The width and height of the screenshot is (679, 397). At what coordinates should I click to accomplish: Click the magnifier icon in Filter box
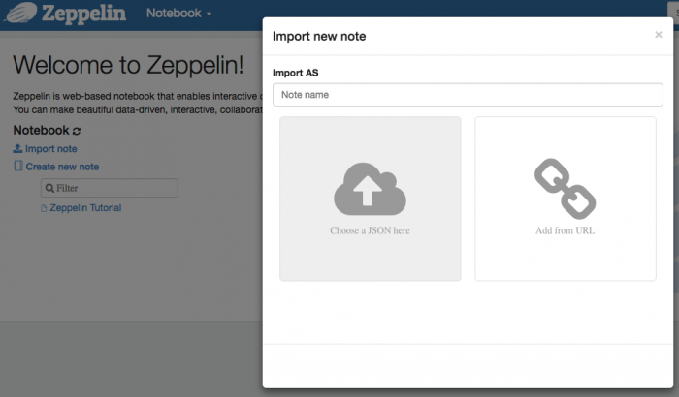coord(49,188)
